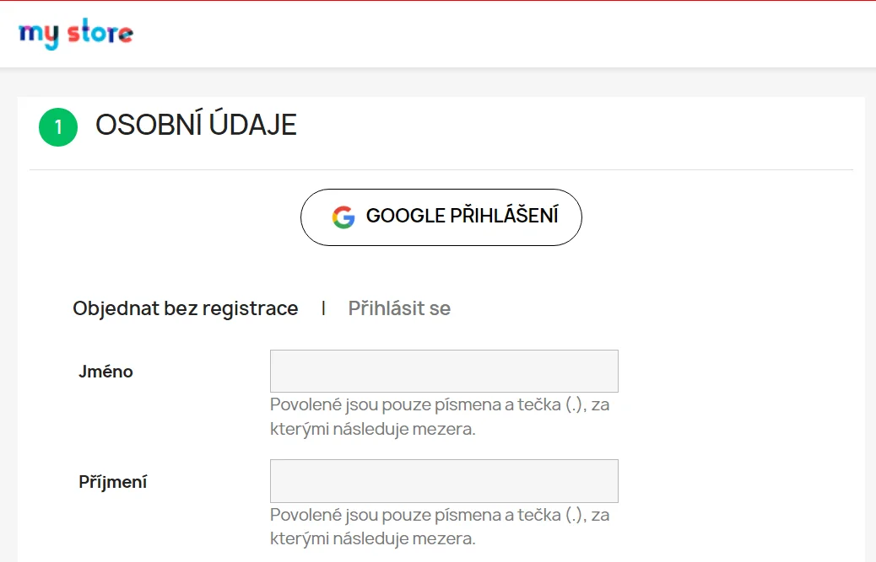Click the green step 1 circle
This screenshot has width=876, height=562.
click(58, 126)
